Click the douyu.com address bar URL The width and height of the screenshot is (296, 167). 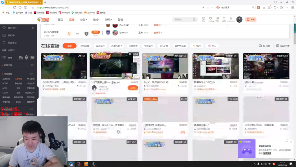click(53, 7)
